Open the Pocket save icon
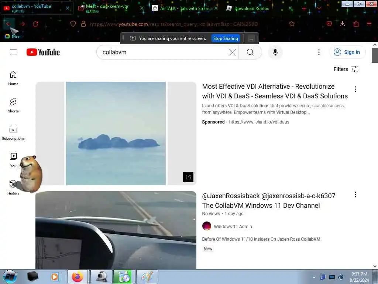Image resolution: width=378 pixels, height=284 pixels. click(329, 24)
